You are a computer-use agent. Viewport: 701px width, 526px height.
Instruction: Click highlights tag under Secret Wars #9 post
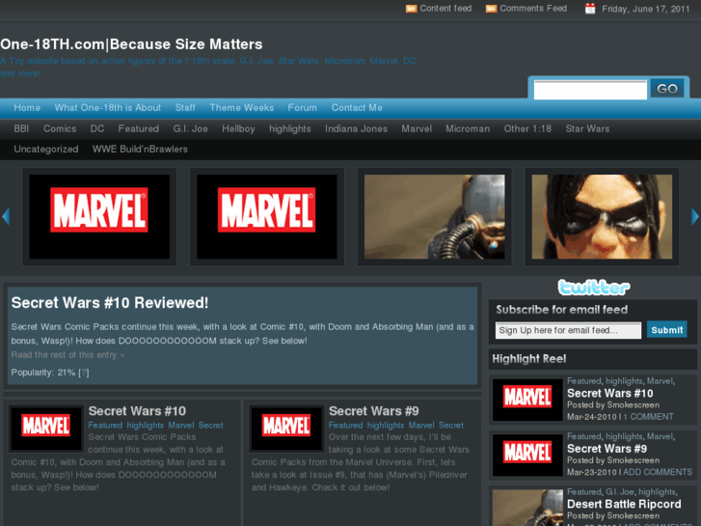pyautogui.click(x=387, y=426)
